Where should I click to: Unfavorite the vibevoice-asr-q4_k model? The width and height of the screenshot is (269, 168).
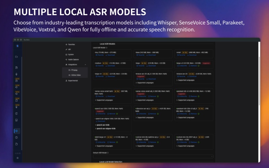[141, 114]
